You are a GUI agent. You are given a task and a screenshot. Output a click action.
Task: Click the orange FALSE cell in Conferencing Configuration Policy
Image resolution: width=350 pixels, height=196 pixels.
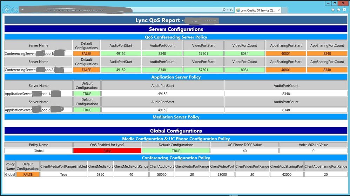28,174
